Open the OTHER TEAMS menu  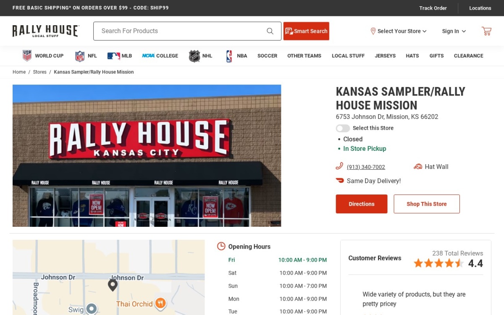point(304,56)
